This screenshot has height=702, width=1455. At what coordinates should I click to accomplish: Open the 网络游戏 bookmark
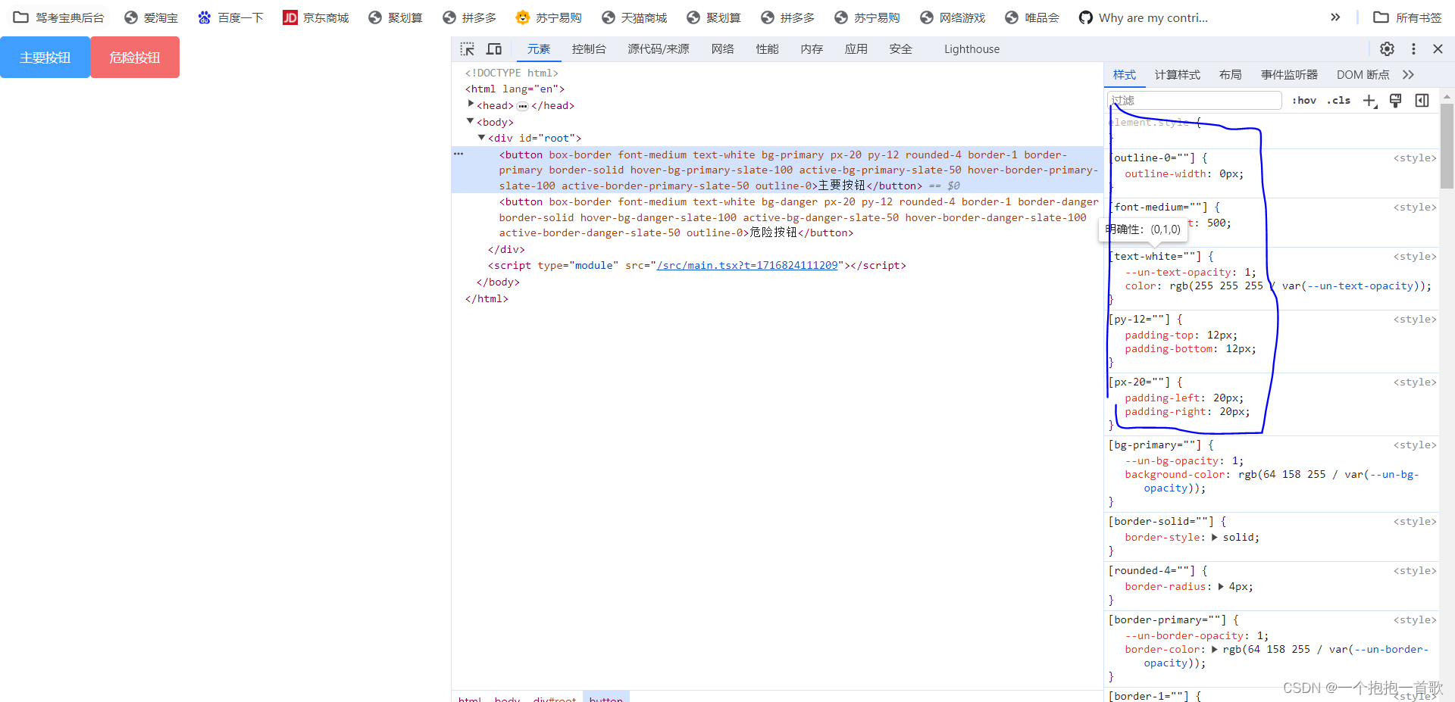pos(953,17)
